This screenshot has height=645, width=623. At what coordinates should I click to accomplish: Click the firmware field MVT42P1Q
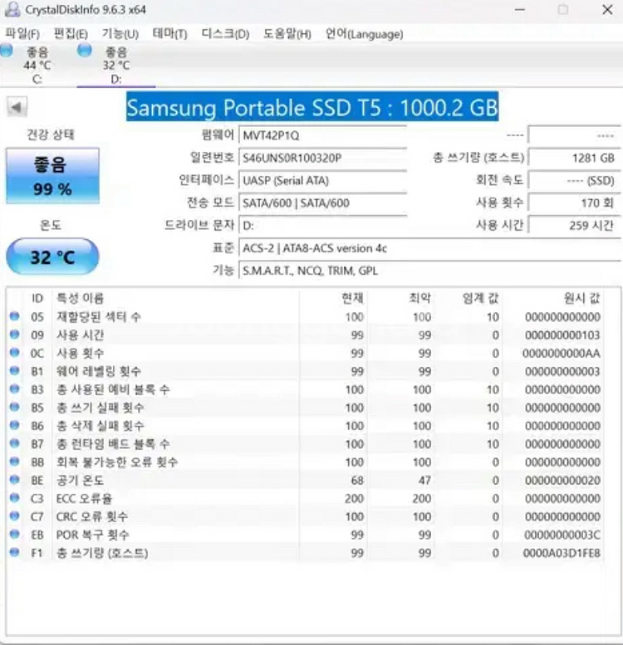323,136
